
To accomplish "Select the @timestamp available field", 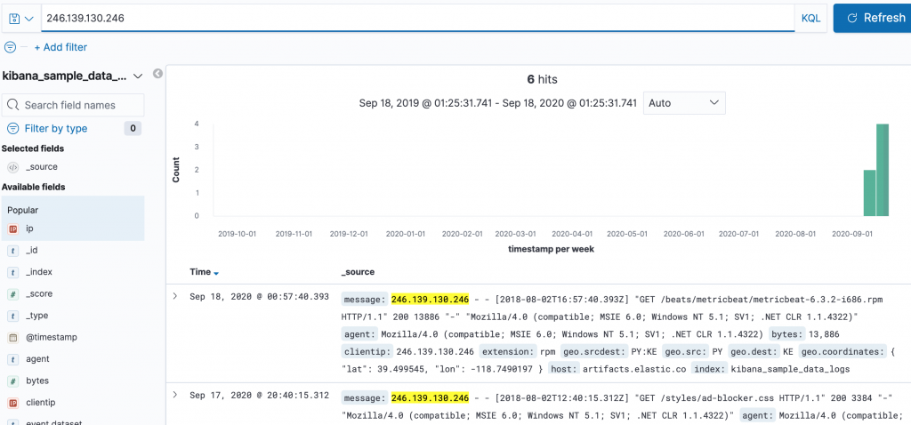I will click(51, 337).
